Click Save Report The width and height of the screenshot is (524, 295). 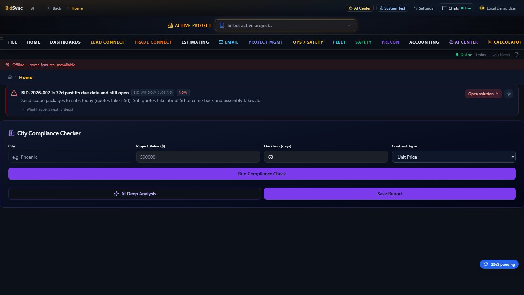[390, 194]
